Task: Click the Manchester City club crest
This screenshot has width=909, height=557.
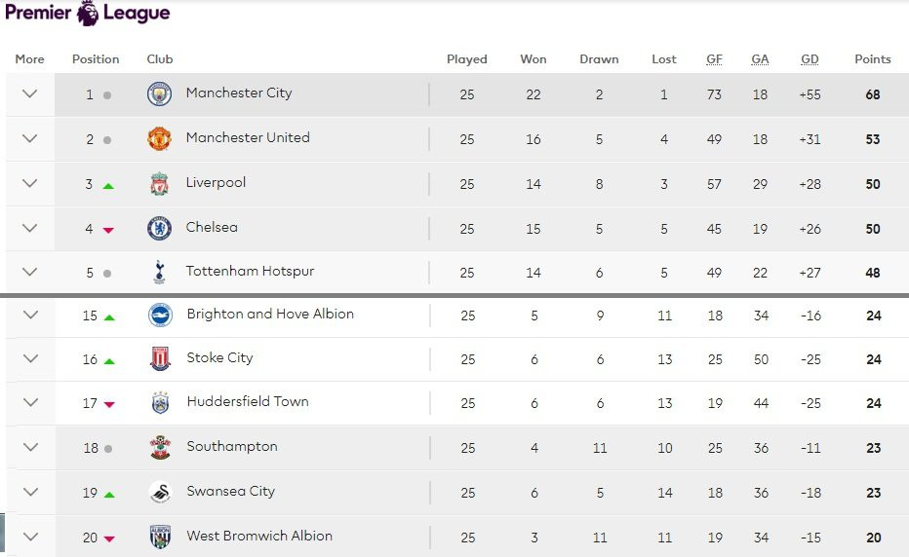Action: (x=159, y=94)
